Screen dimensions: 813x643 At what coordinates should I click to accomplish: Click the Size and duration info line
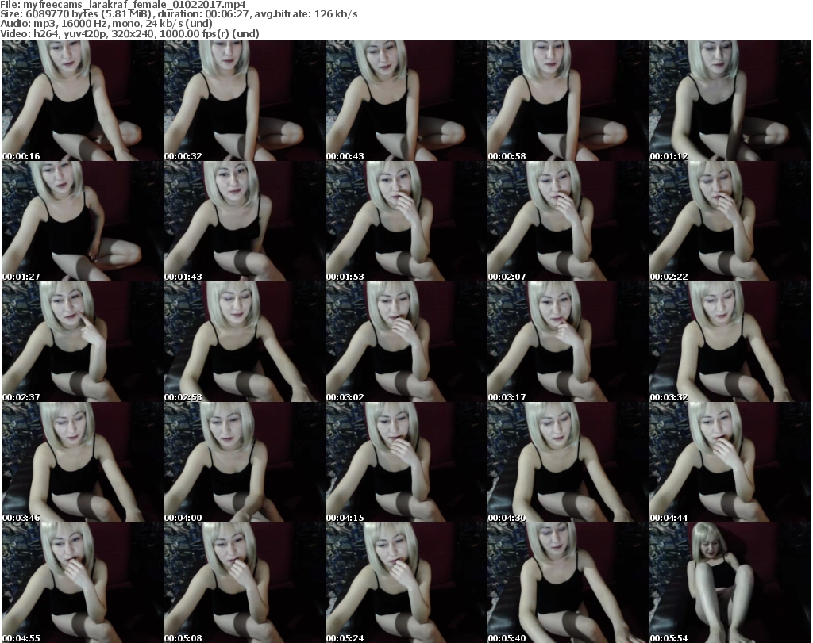[x=179, y=14]
